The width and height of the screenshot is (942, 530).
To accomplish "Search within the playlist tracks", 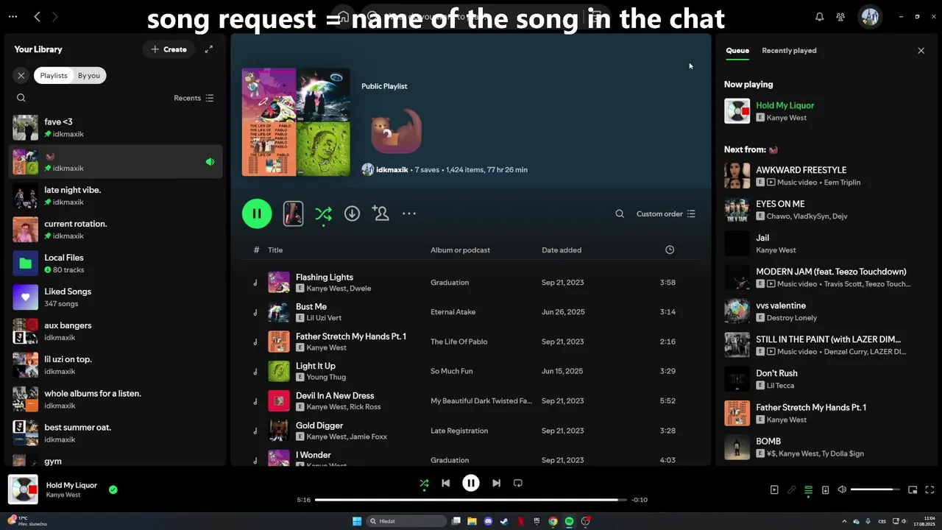I will coord(620,213).
